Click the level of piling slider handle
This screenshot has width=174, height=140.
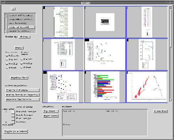13,112
